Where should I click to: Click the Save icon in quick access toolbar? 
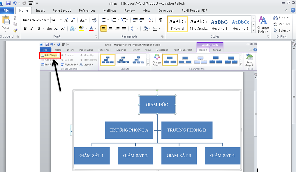coord(8,3)
